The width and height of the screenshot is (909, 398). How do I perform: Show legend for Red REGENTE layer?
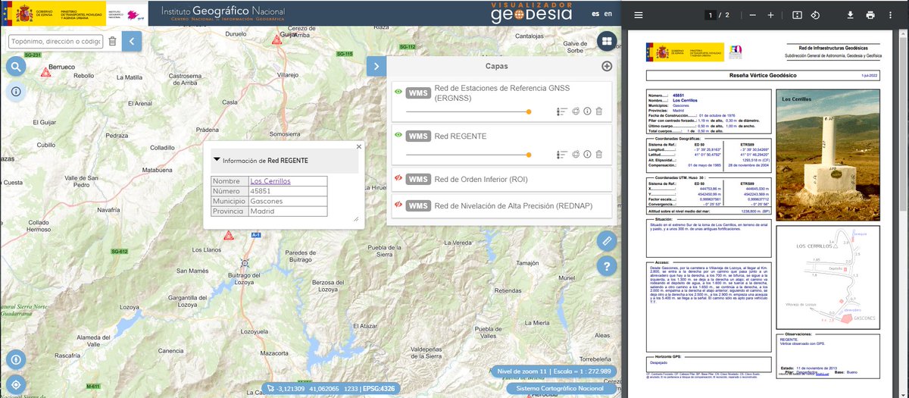coord(562,155)
